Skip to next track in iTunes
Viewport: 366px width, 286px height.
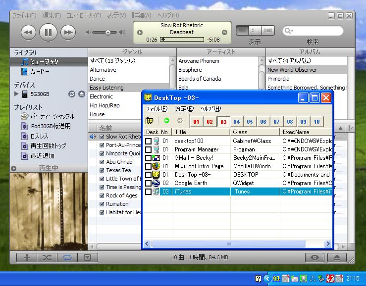coord(68,32)
